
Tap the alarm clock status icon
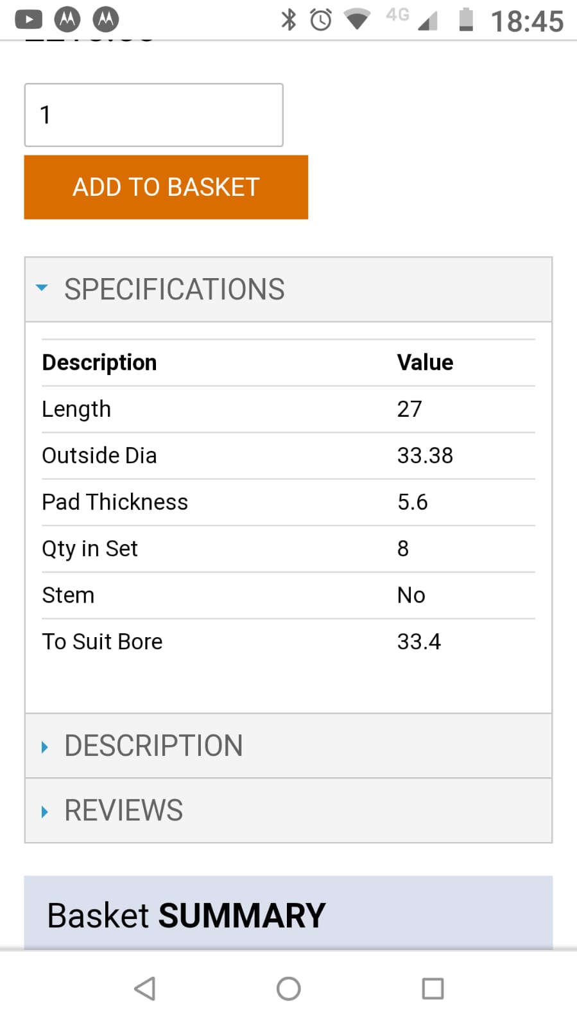(x=321, y=20)
